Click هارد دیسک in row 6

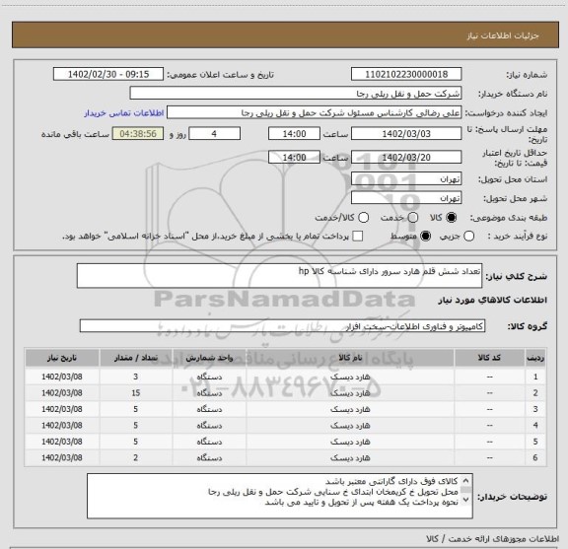pos(350,458)
